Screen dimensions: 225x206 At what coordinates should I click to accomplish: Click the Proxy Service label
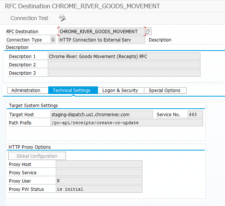pos(23,173)
